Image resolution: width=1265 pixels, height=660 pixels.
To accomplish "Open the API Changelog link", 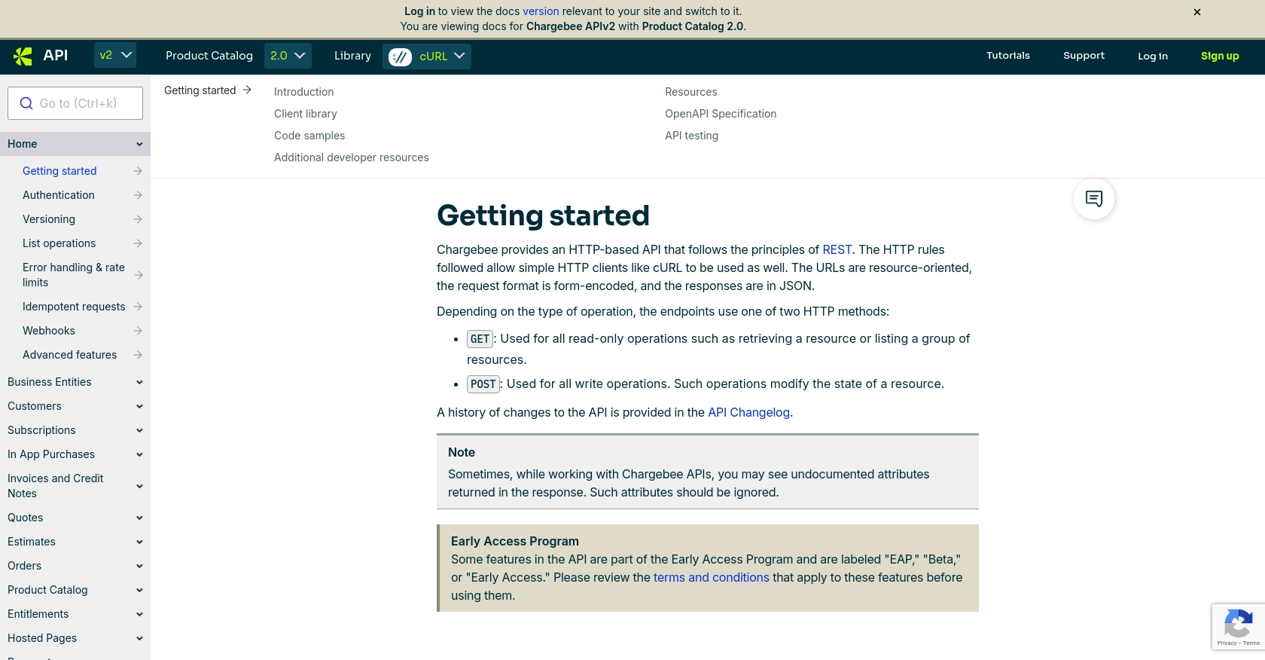I will pyautogui.click(x=749, y=412).
